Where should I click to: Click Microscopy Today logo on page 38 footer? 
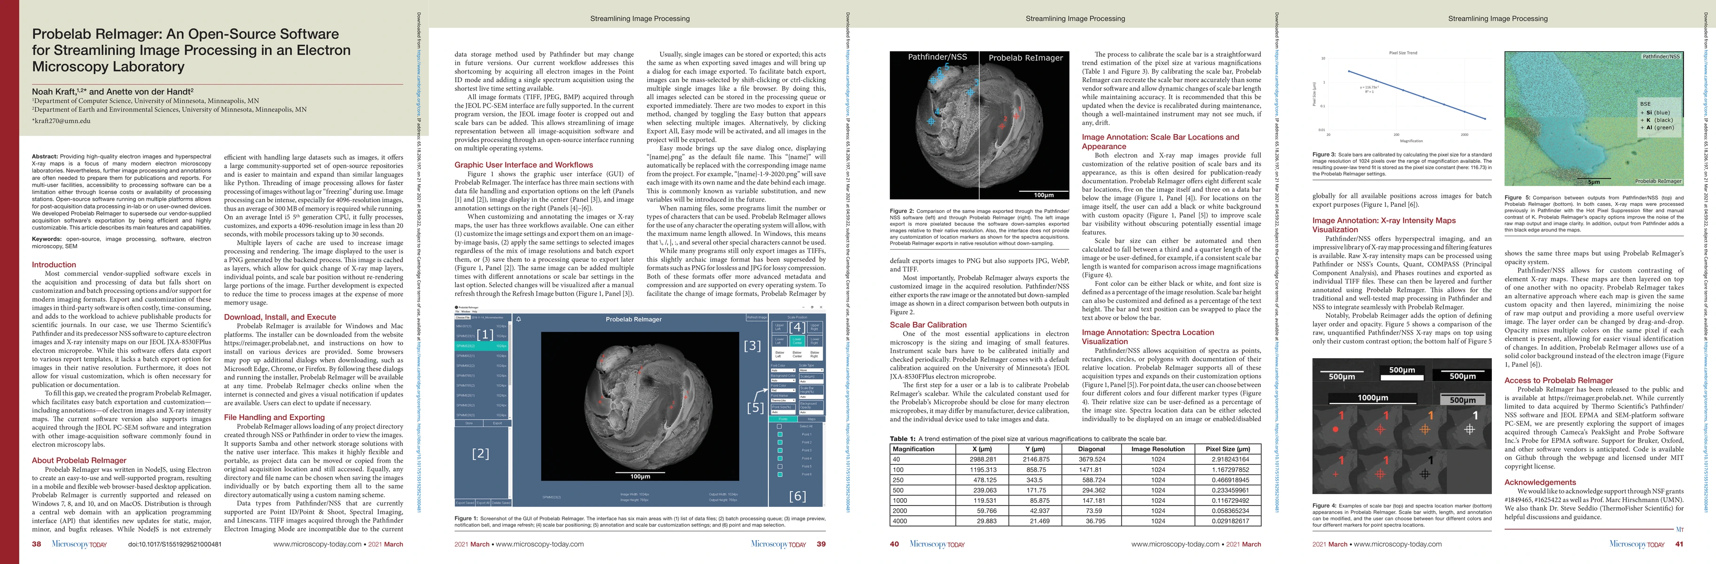pyautogui.click(x=79, y=544)
